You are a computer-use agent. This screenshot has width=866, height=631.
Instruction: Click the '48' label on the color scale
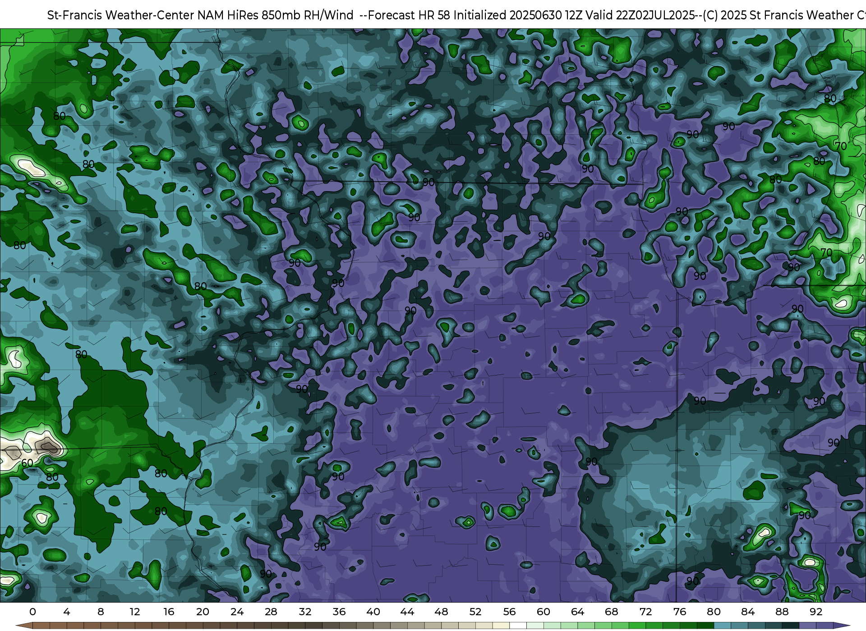(x=441, y=612)
